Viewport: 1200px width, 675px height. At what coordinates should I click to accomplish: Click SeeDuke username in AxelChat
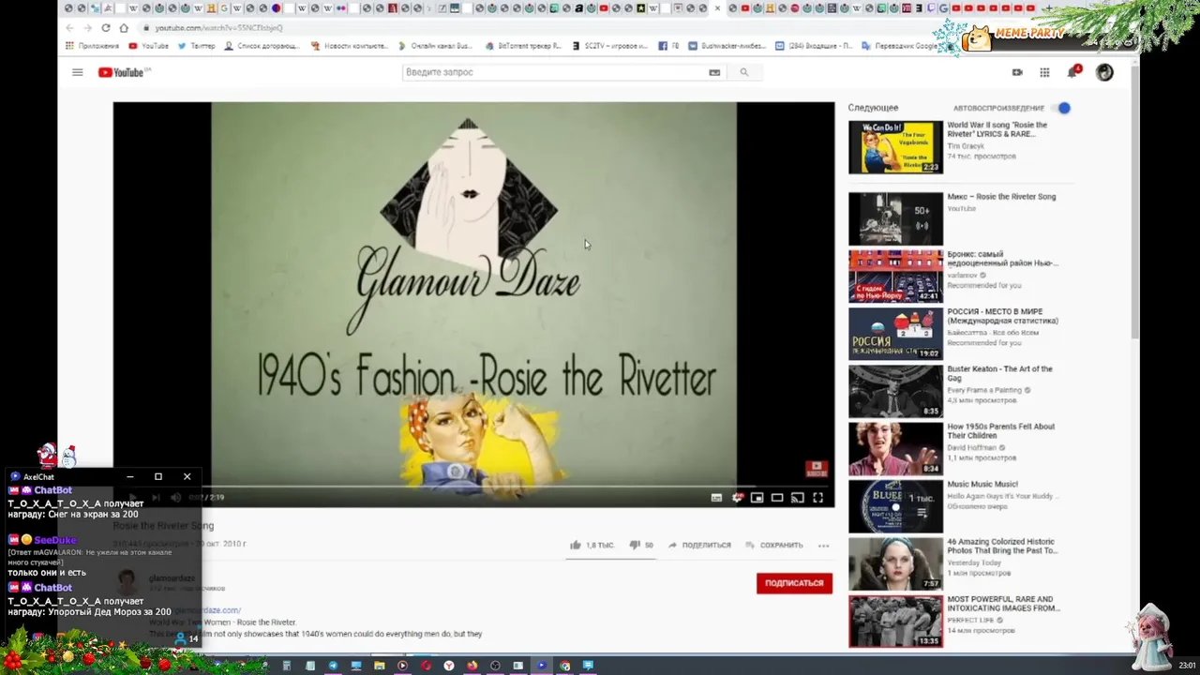coord(55,540)
